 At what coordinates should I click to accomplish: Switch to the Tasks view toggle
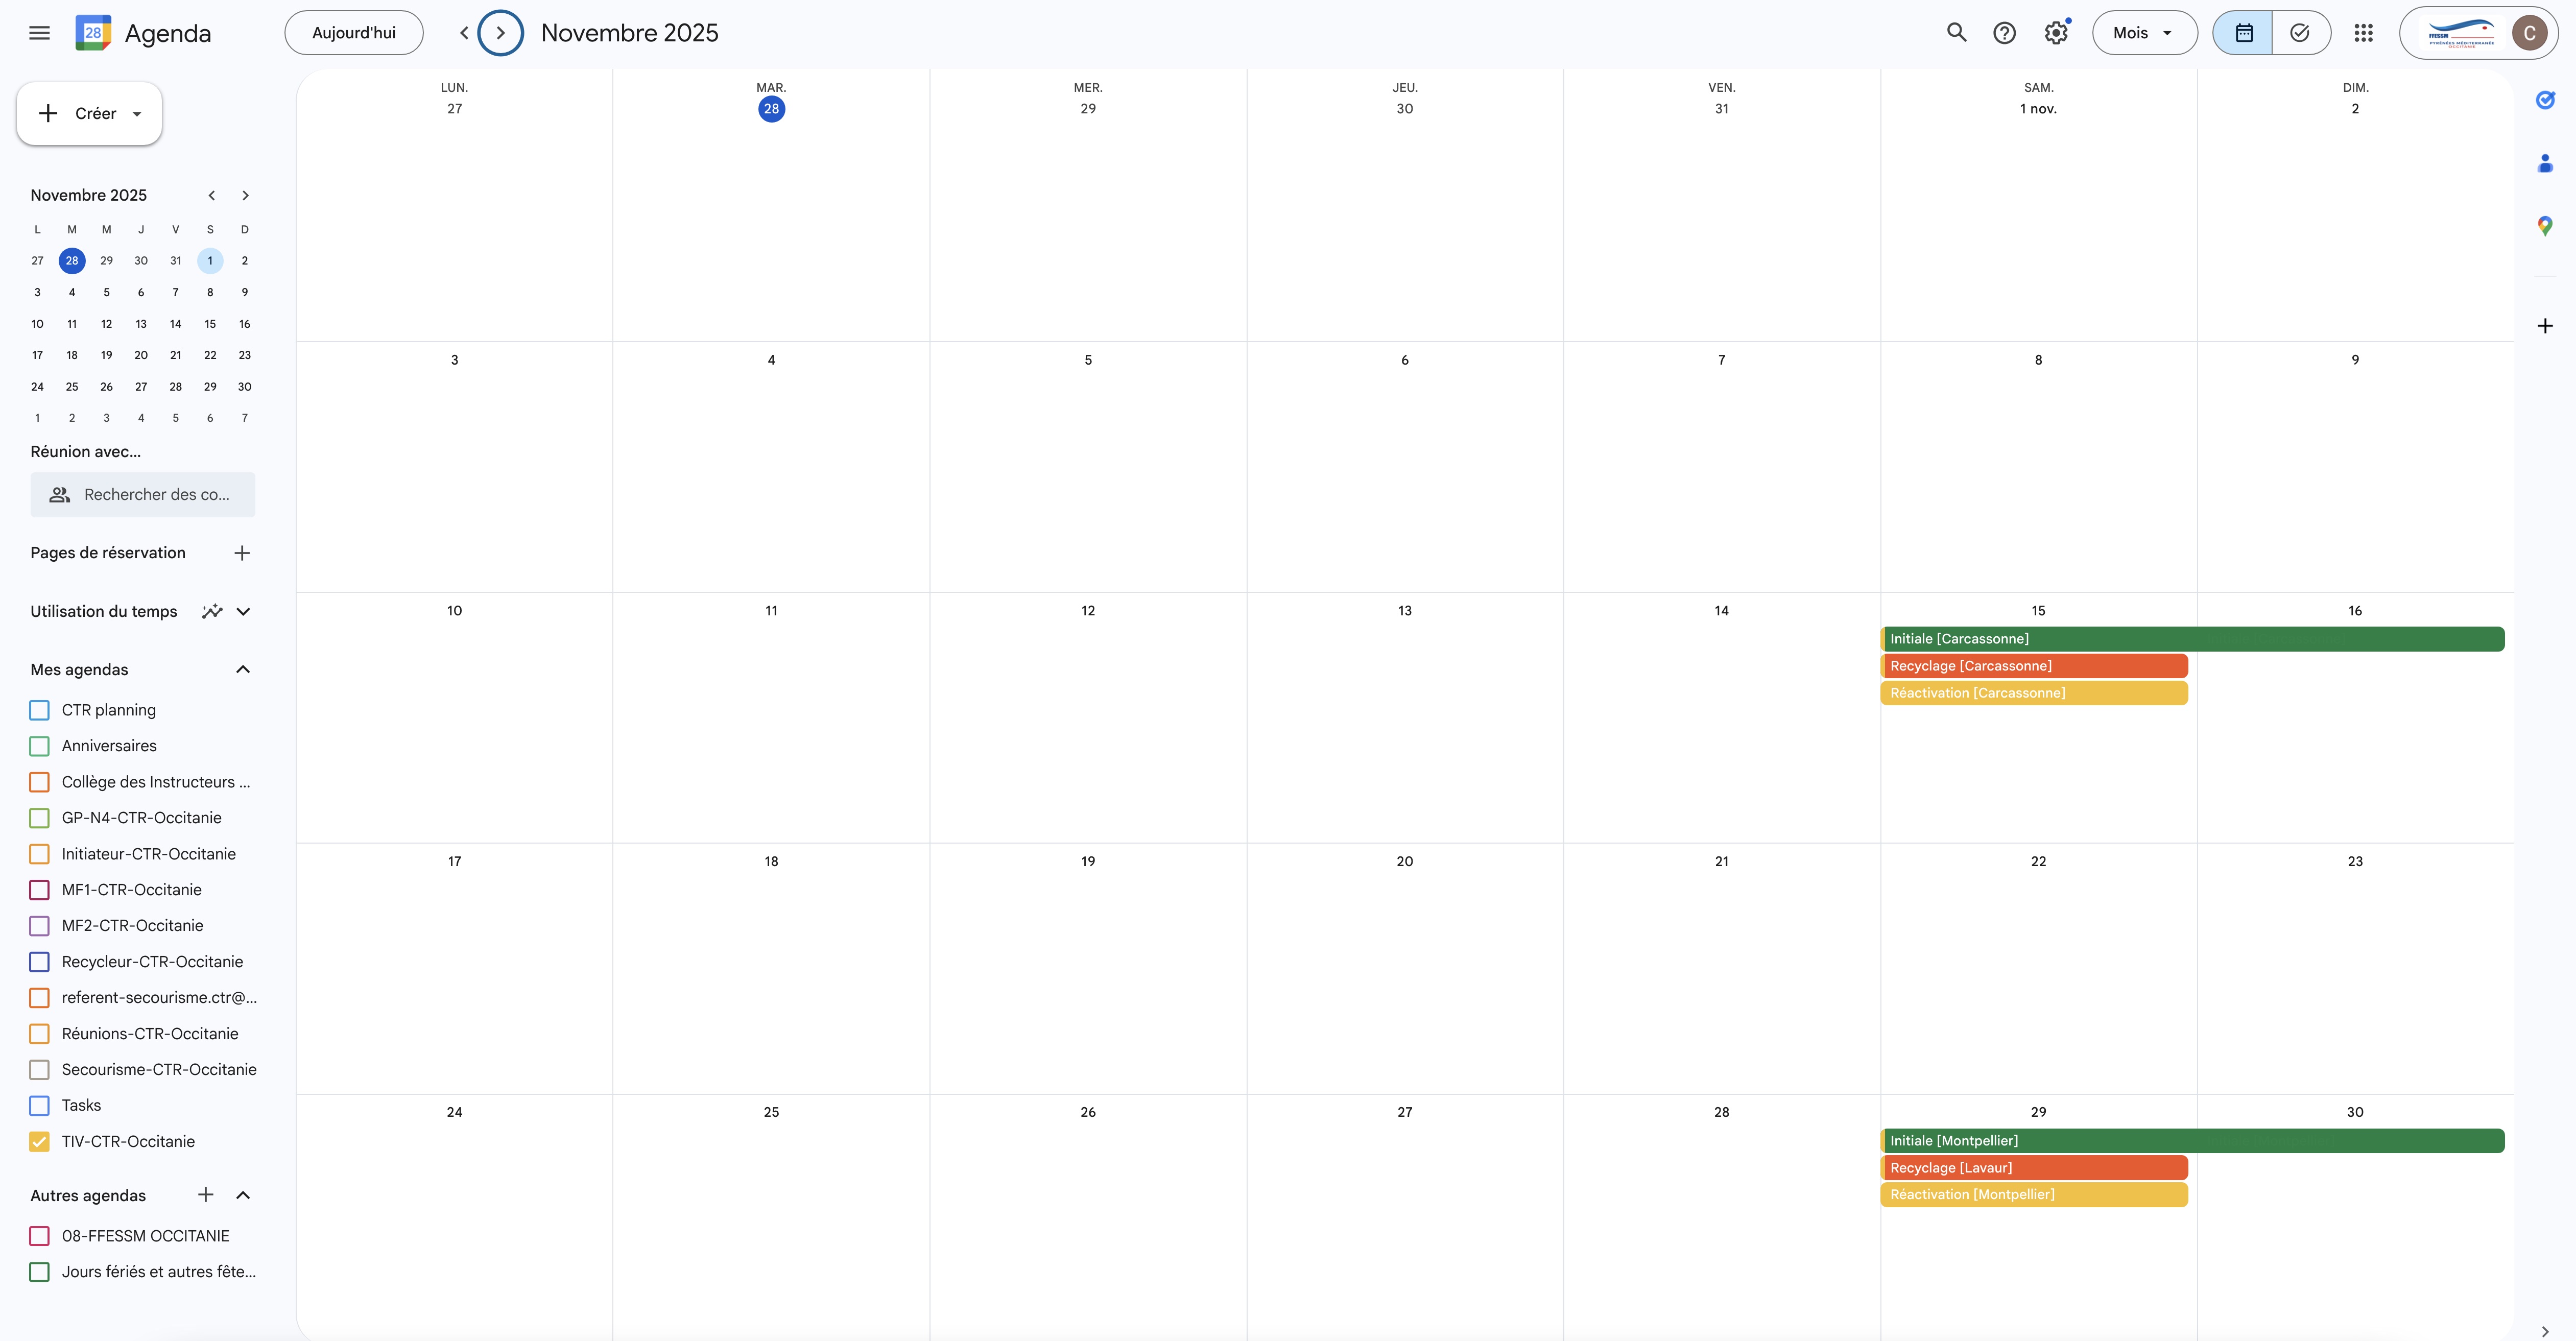click(2300, 33)
